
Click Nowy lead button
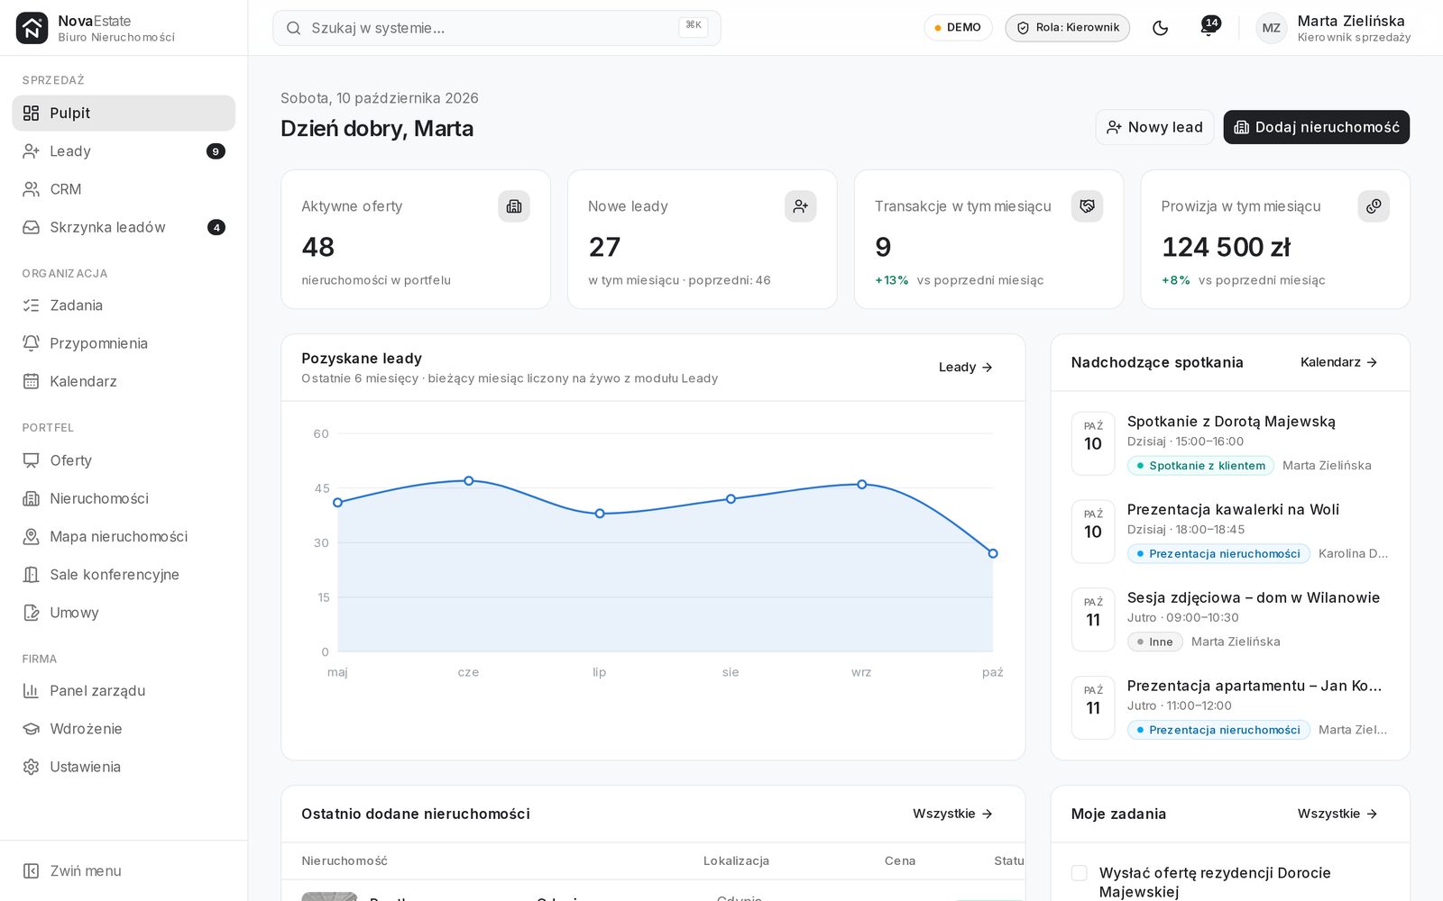click(x=1154, y=127)
